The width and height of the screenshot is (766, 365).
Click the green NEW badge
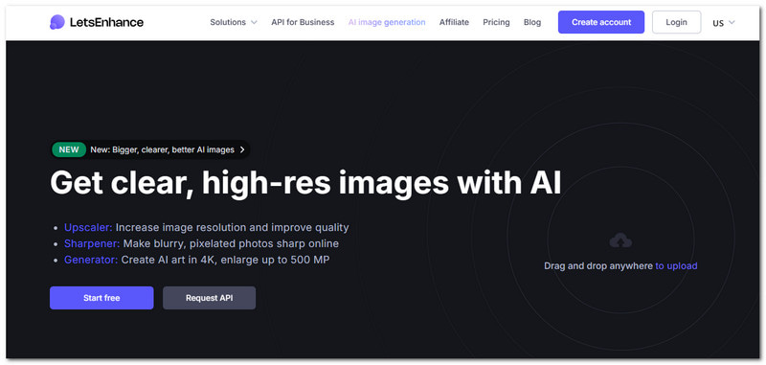[69, 149]
